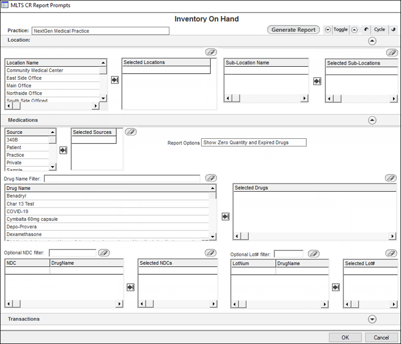
Task: Select Northside Office location
Action: [x=52, y=93]
